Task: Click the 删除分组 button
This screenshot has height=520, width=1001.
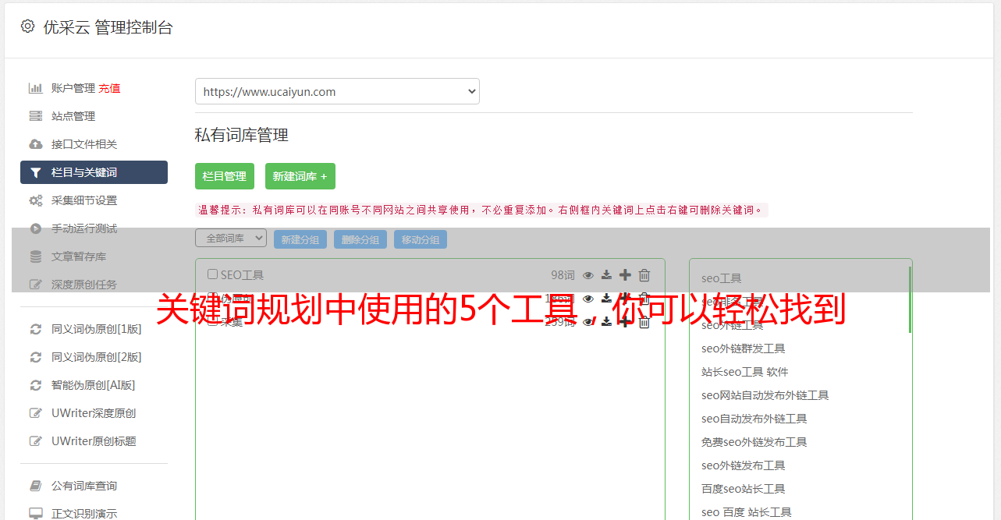Action: click(x=360, y=239)
